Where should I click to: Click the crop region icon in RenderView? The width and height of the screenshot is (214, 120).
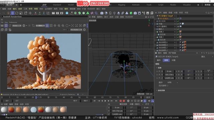click(33, 26)
